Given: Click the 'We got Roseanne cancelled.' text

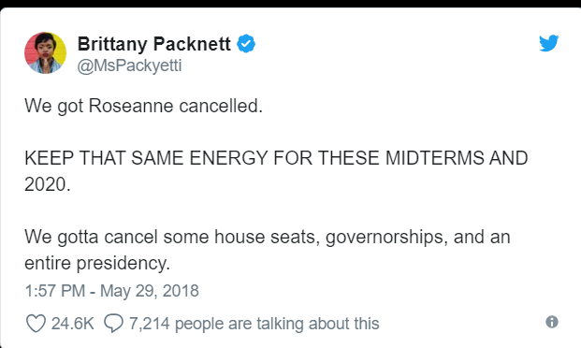Looking at the screenshot, I should 143,106.
